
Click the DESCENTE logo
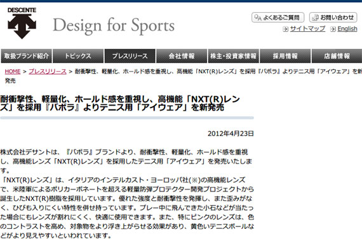22,23
